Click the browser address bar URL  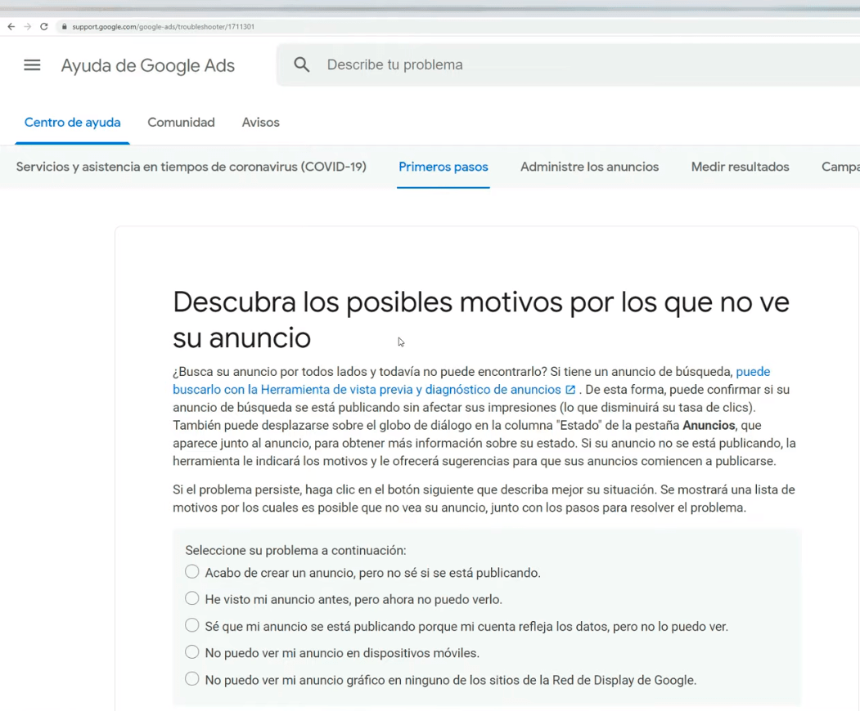[164, 26]
